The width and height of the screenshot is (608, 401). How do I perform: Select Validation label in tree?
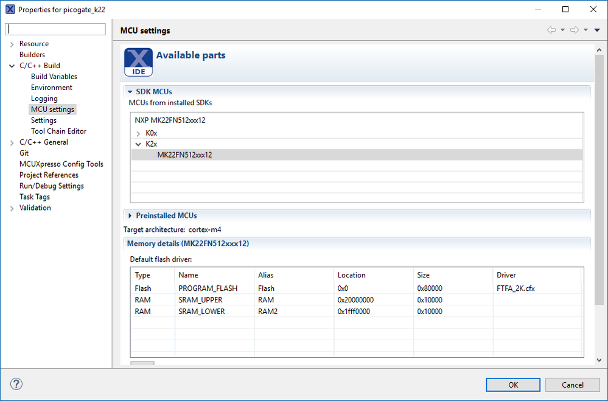pos(35,207)
